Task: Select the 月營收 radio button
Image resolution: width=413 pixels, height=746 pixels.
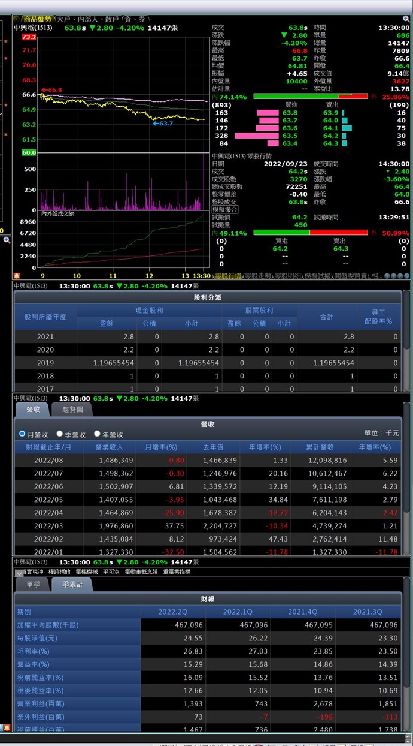Action: (x=23, y=434)
